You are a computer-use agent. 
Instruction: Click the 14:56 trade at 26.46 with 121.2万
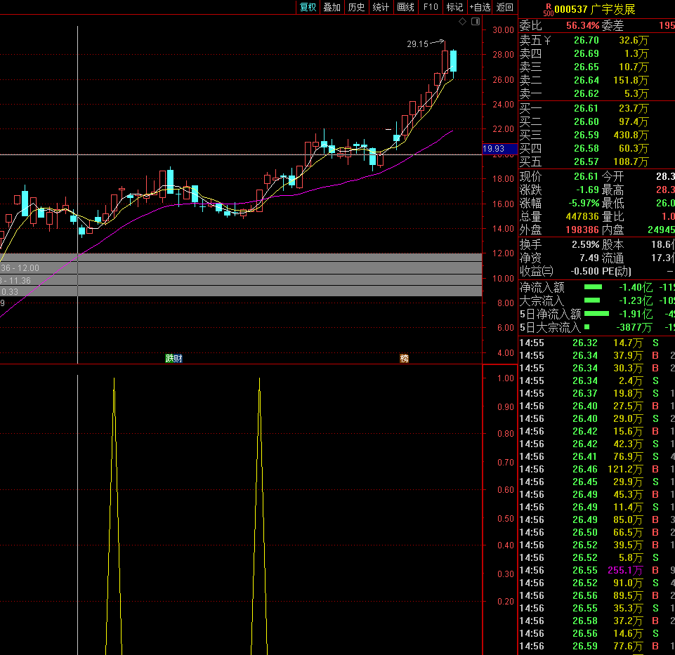pos(596,469)
